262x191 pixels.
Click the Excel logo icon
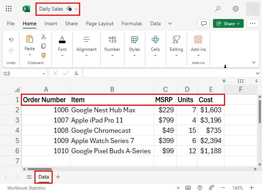click(26, 9)
